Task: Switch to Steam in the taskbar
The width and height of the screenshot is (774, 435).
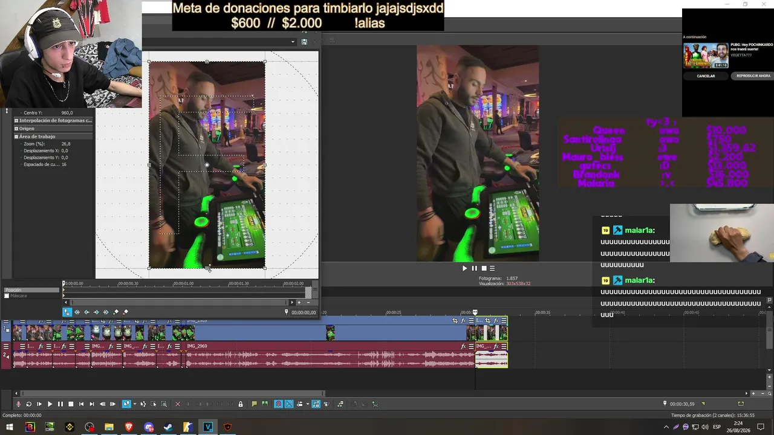Action: pos(168,427)
